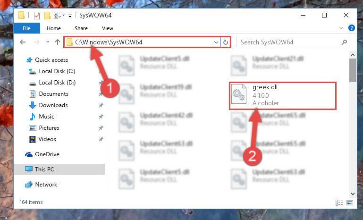Go up one folder level arrow

(58, 42)
